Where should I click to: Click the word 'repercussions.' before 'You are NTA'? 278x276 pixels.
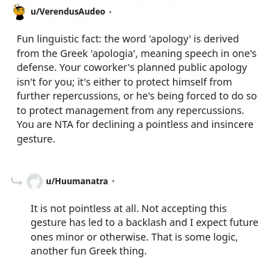tap(210, 111)
